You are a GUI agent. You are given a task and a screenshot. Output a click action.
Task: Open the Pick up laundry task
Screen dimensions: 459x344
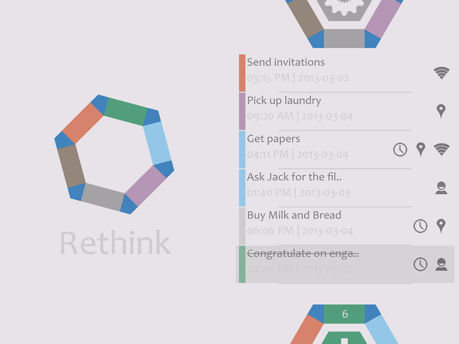pos(325,111)
